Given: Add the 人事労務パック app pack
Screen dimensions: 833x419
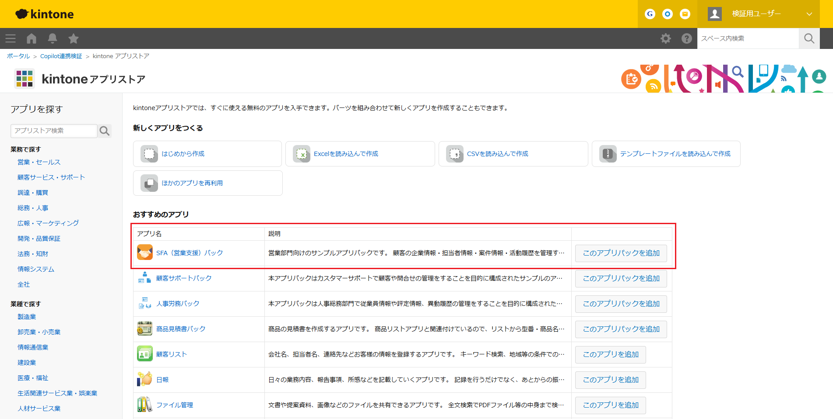Looking at the screenshot, I should click(621, 304).
